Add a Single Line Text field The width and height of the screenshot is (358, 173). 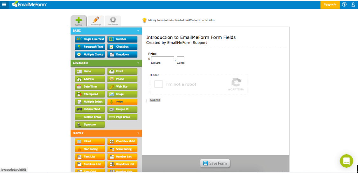(90, 39)
